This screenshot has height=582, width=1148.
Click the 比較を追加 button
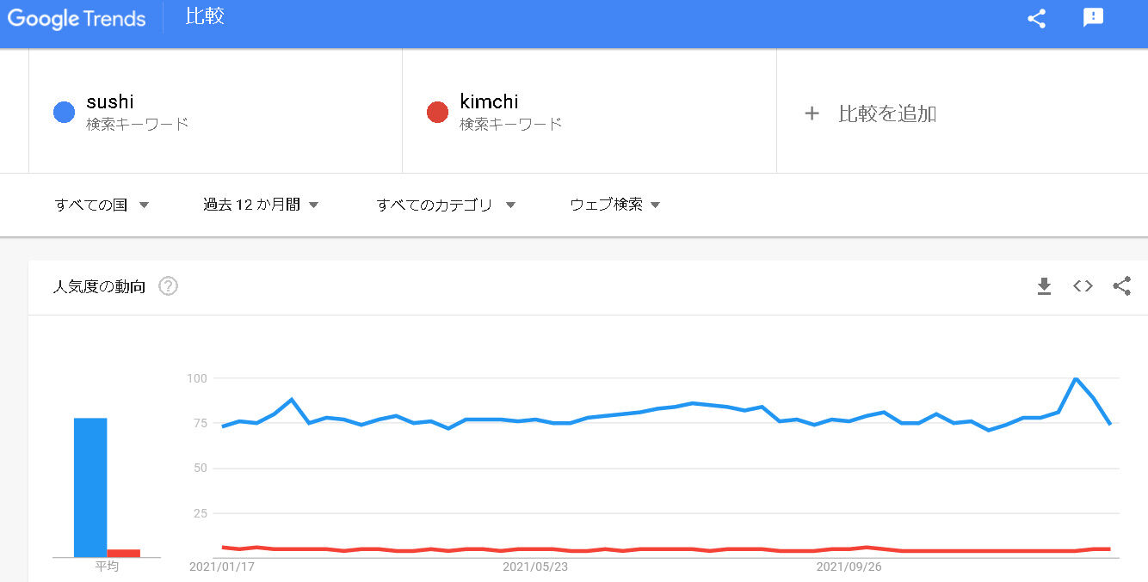(x=871, y=113)
